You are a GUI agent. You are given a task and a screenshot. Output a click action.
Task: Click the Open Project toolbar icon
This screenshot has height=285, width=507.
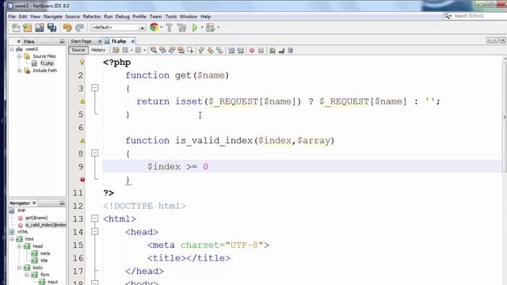[x=40, y=28]
